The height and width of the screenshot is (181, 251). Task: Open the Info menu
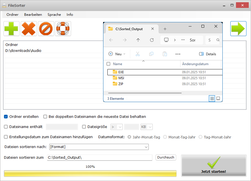point(70,15)
